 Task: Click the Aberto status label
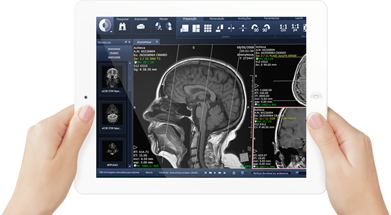click(149, 173)
